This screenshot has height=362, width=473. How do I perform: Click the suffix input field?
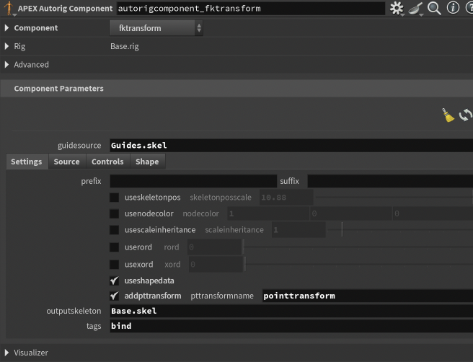tap(390, 181)
